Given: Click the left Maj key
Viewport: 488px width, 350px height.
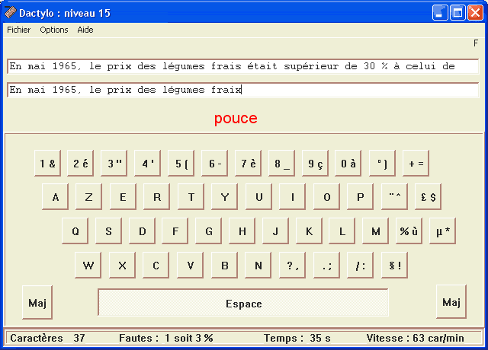Looking at the screenshot, I should click(37, 303).
